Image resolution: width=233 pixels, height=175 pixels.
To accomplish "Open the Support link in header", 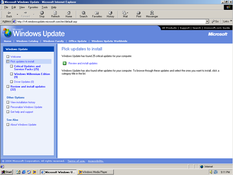I will coord(185,28).
